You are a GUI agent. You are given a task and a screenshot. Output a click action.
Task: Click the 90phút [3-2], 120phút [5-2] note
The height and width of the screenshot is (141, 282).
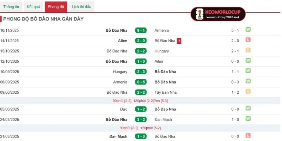tap(141, 128)
